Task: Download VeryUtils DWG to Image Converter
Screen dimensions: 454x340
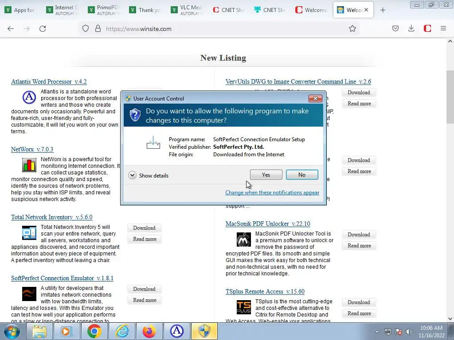Action: pos(359,93)
